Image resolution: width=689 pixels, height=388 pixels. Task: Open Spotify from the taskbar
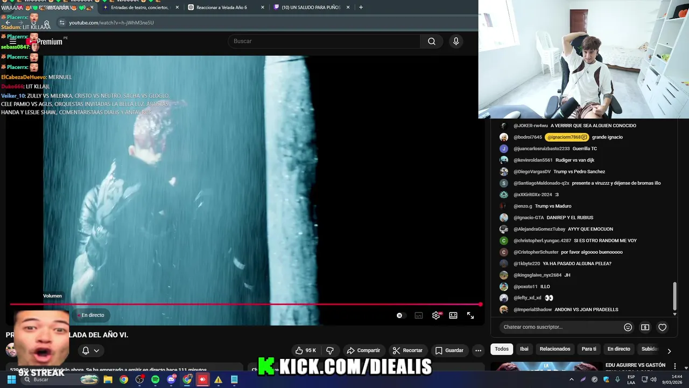156,379
